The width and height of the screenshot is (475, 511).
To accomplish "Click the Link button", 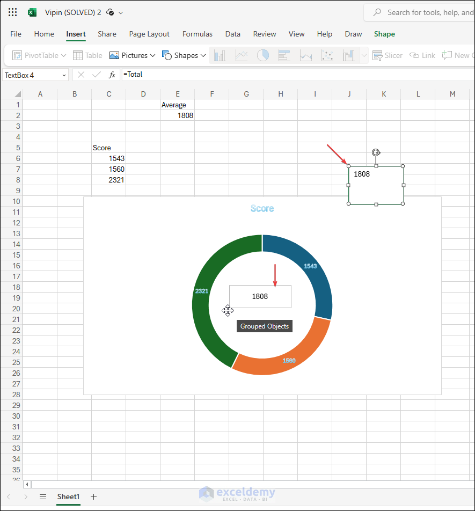I will click(422, 55).
